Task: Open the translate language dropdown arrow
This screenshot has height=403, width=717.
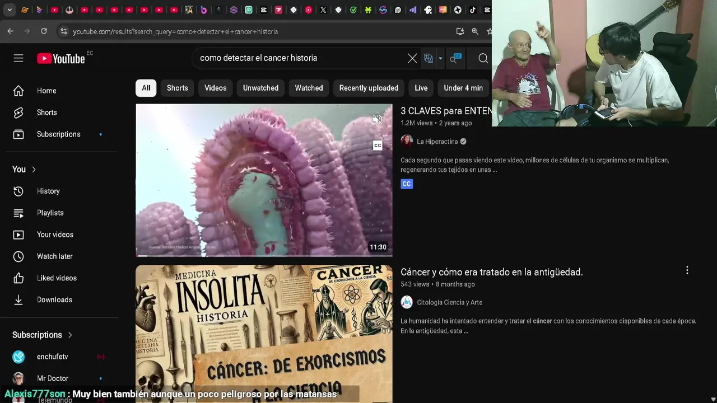Action: pos(440,58)
